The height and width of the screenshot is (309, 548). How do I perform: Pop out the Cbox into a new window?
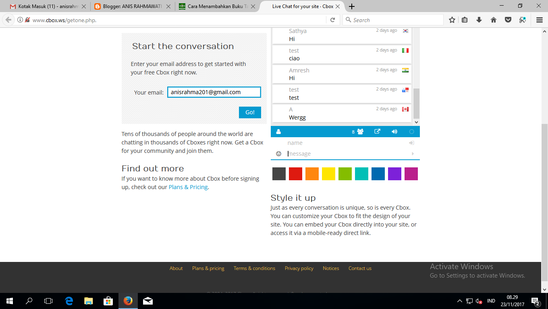[377, 132]
